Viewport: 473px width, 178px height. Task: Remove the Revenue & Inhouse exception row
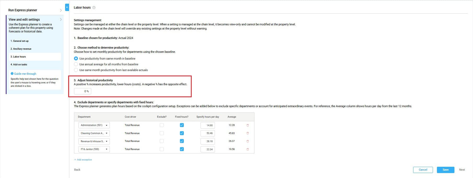[248, 141]
